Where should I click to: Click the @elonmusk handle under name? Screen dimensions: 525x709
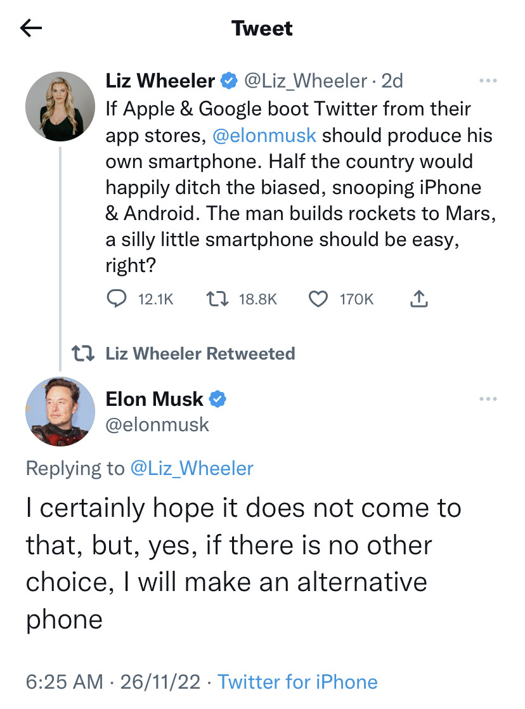click(x=157, y=424)
